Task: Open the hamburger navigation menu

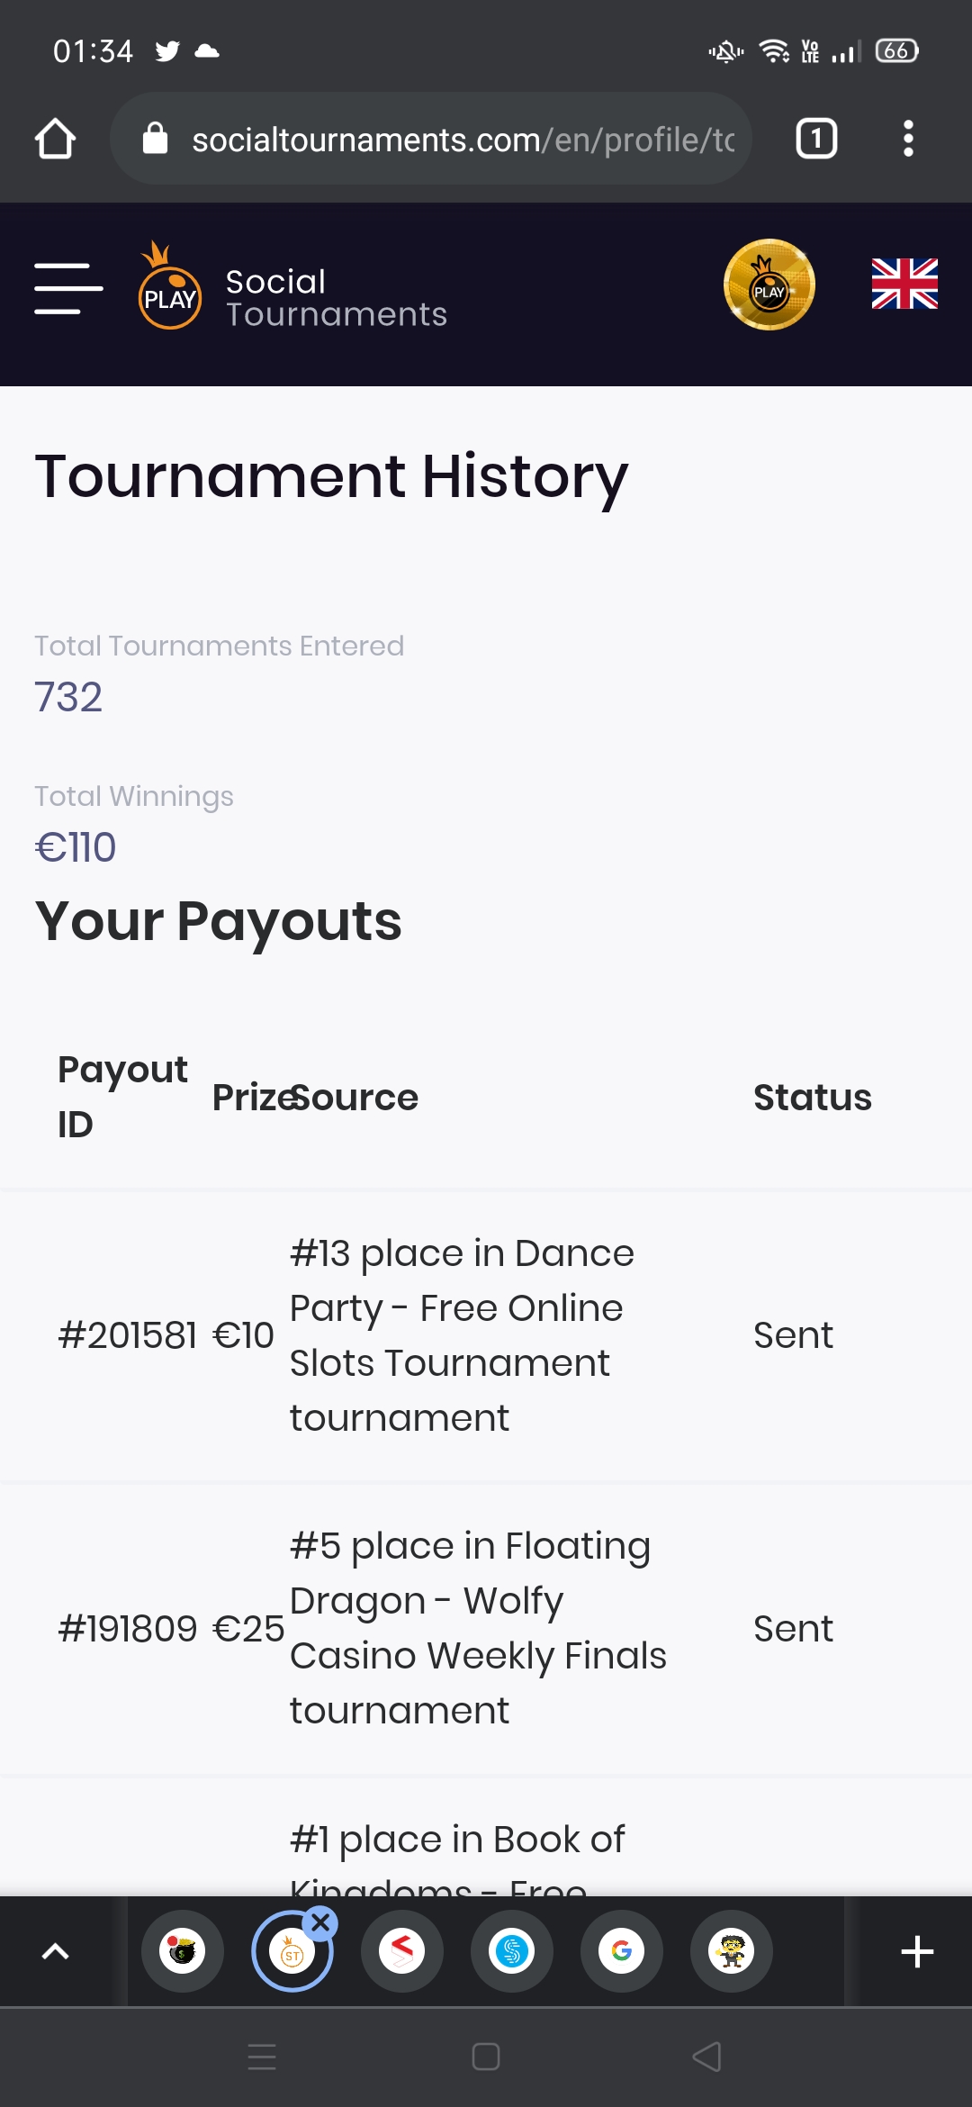Action: pos(68,289)
